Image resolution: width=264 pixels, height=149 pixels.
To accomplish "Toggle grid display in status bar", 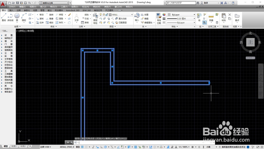I will click(82, 147).
